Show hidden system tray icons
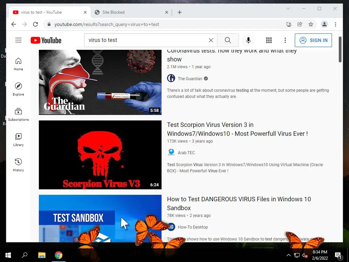This screenshot has height=262, width=349. tap(288, 255)
